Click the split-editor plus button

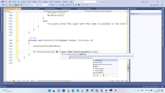(x=128, y=11)
